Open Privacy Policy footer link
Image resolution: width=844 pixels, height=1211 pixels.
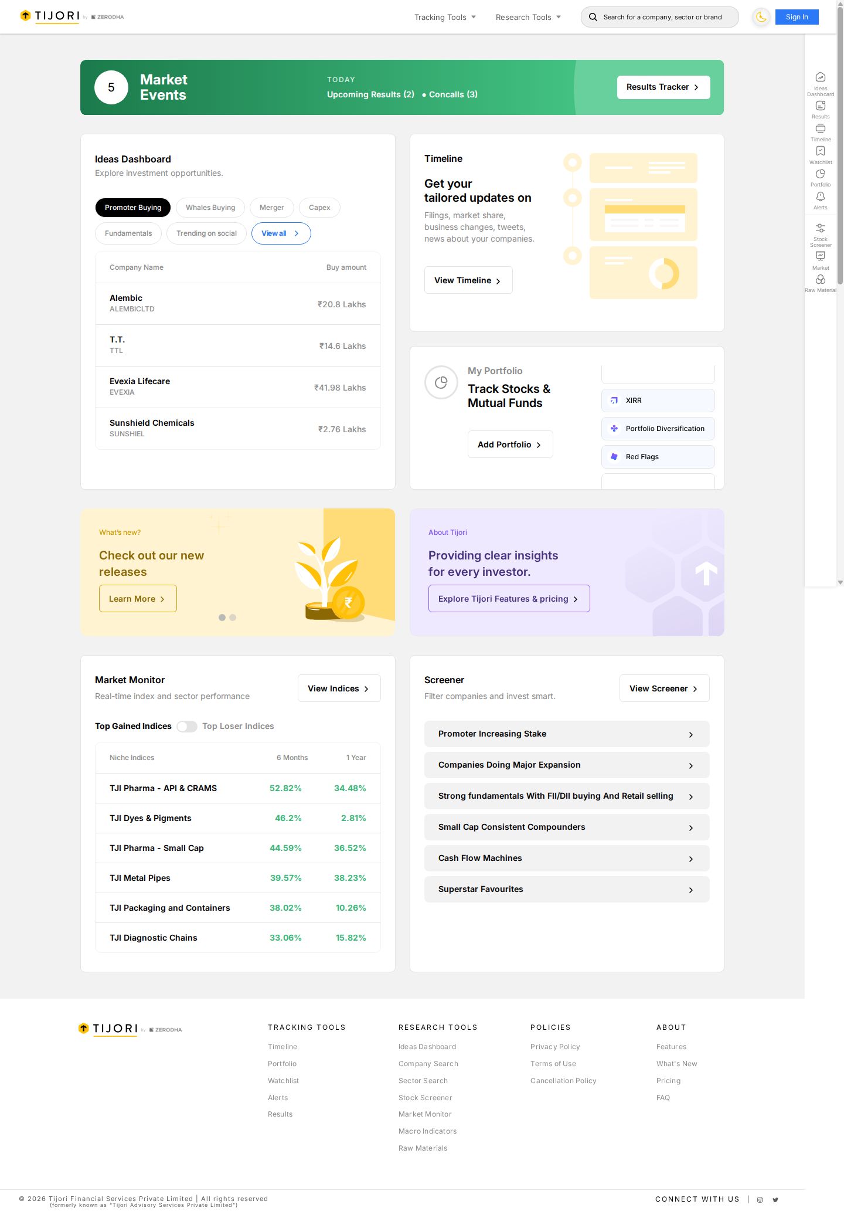click(x=555, y=1047)
